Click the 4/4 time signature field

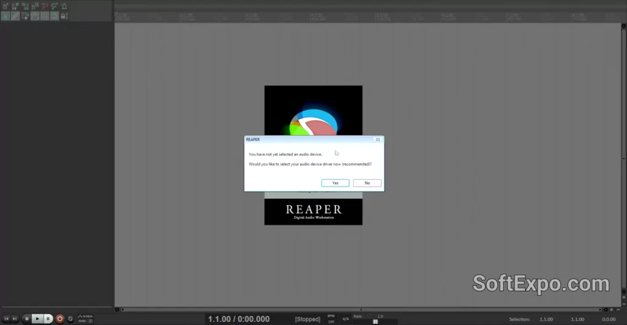click(x=345, y=319)
